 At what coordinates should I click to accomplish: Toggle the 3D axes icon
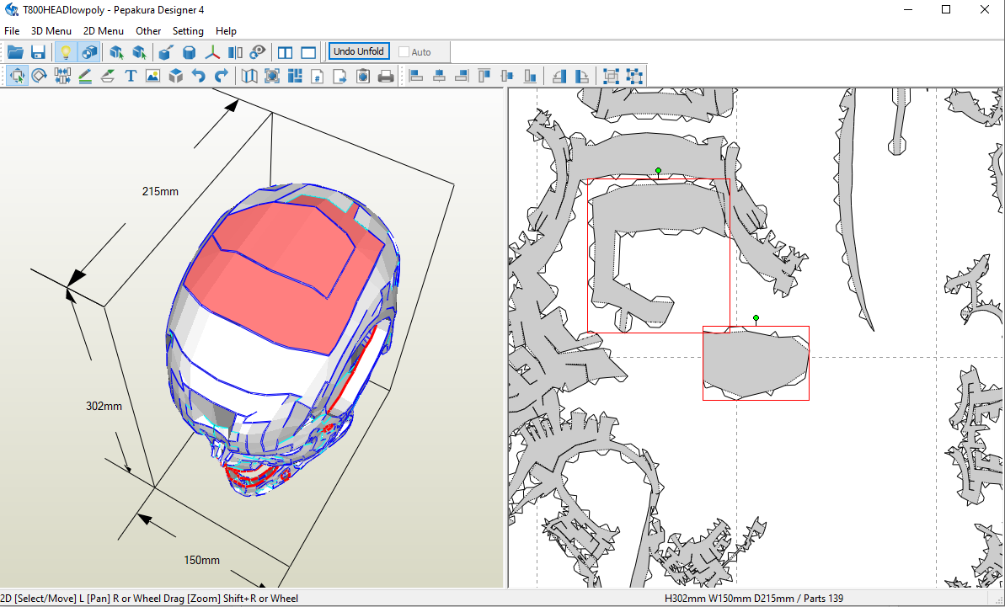212,52
